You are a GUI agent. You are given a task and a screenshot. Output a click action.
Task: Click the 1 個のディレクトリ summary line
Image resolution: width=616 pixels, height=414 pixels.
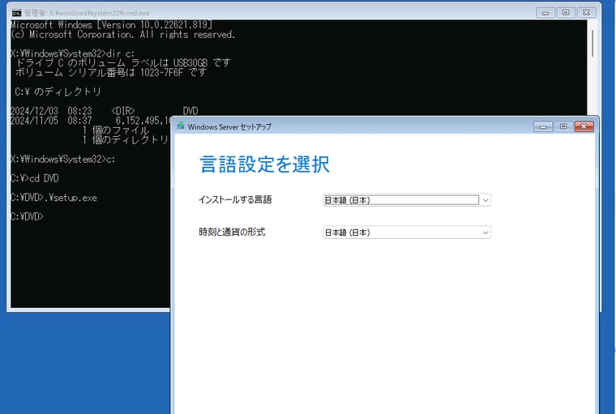126,139
